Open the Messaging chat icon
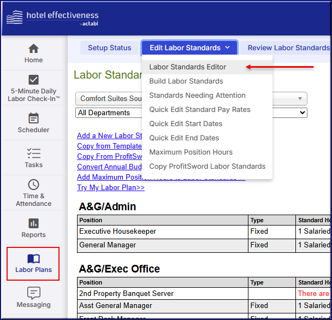Image resolution: width=332 pixels, height=320 pixels. [x=33, y=293]
